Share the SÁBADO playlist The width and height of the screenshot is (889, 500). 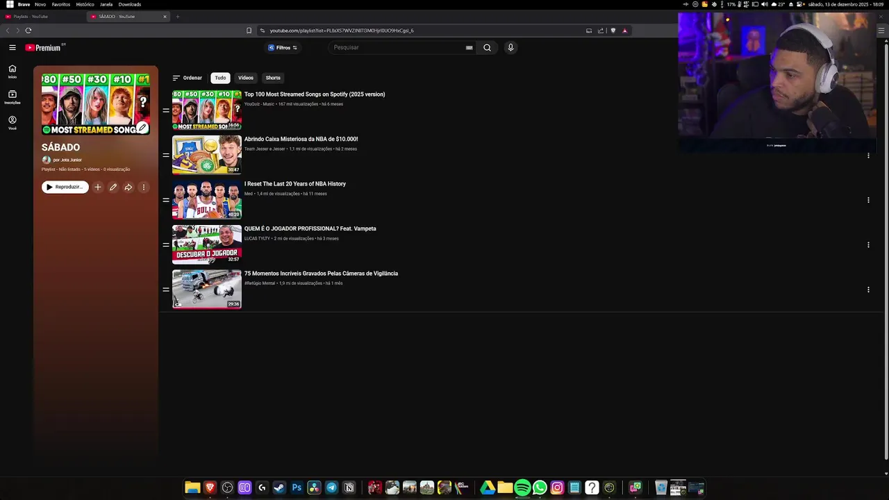(128, 187)
